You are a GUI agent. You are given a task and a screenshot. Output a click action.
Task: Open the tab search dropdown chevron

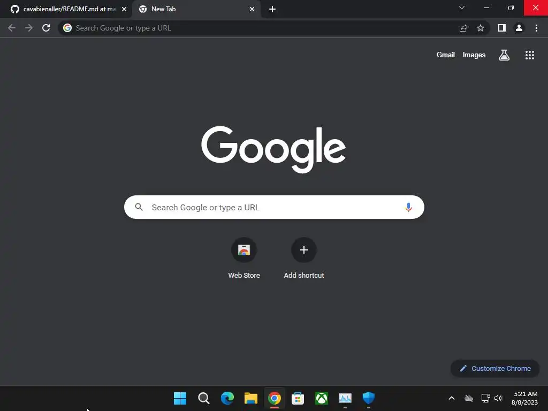(x=462, y=7)
